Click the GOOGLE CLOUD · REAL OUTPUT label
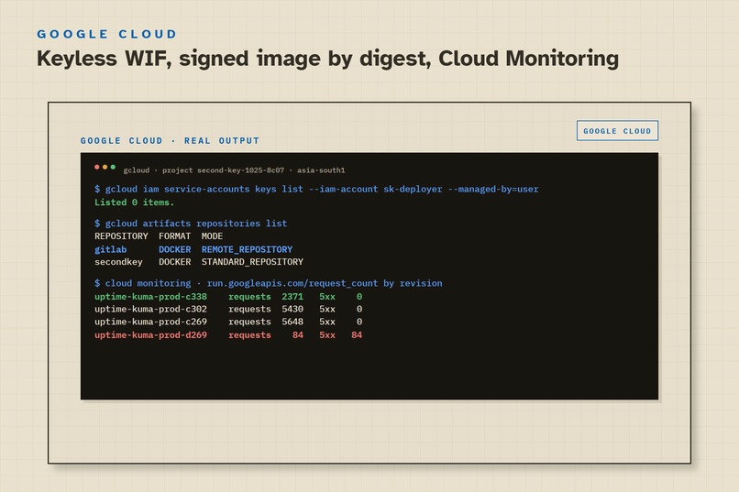Image resolution: width=739 pixels, height=492 pixels. click(170, 141)
